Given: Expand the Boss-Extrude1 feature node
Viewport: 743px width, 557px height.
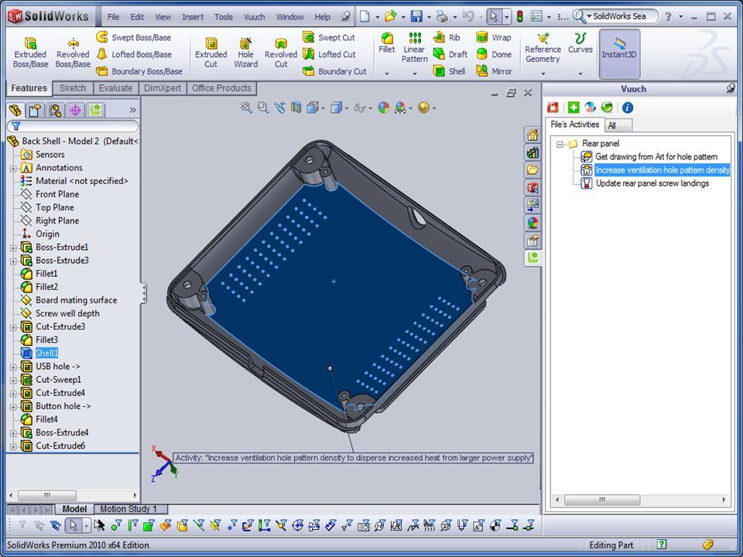Looking at the screenshot, I should pyautogui.click(x=13, y=248).
